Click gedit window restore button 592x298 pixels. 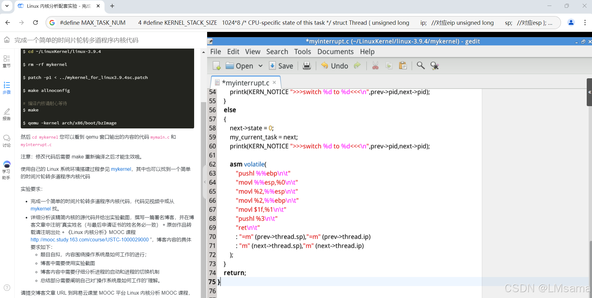point(583,42)
